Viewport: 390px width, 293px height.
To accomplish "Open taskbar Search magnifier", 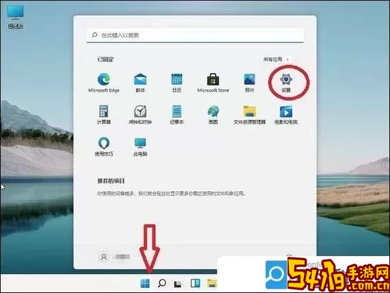I will click(162, 283).
